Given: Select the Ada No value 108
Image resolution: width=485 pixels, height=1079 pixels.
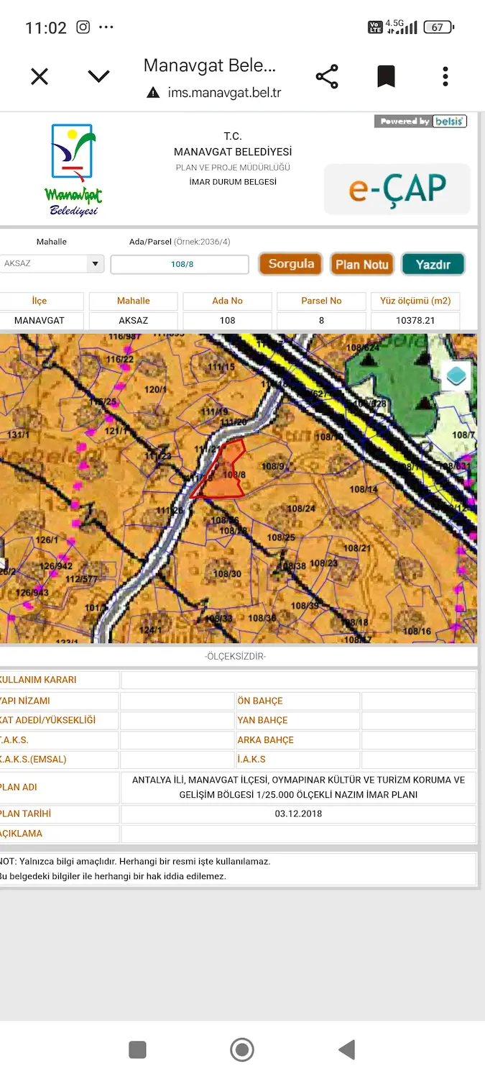Looking at the screenshot, I should point(228,320).
